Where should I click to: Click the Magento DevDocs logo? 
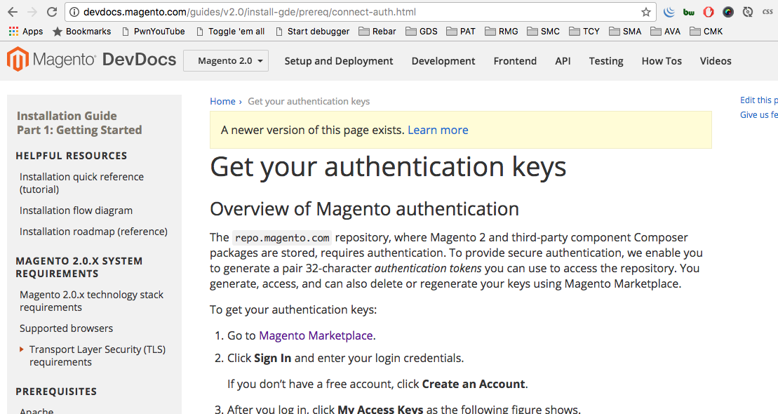coord(91,60)
